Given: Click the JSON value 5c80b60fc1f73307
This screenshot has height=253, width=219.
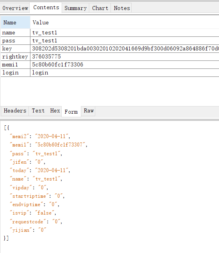Looking at the screenshot, I should click(60, 145).
